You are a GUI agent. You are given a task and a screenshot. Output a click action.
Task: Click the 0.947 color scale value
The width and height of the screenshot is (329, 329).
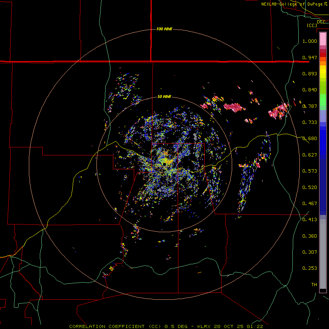pos(310,57)
